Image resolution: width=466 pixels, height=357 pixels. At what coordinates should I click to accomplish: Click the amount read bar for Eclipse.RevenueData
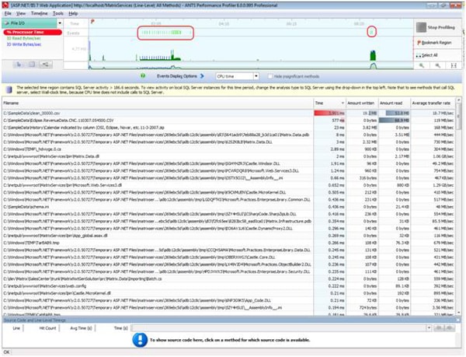point(394,121)
